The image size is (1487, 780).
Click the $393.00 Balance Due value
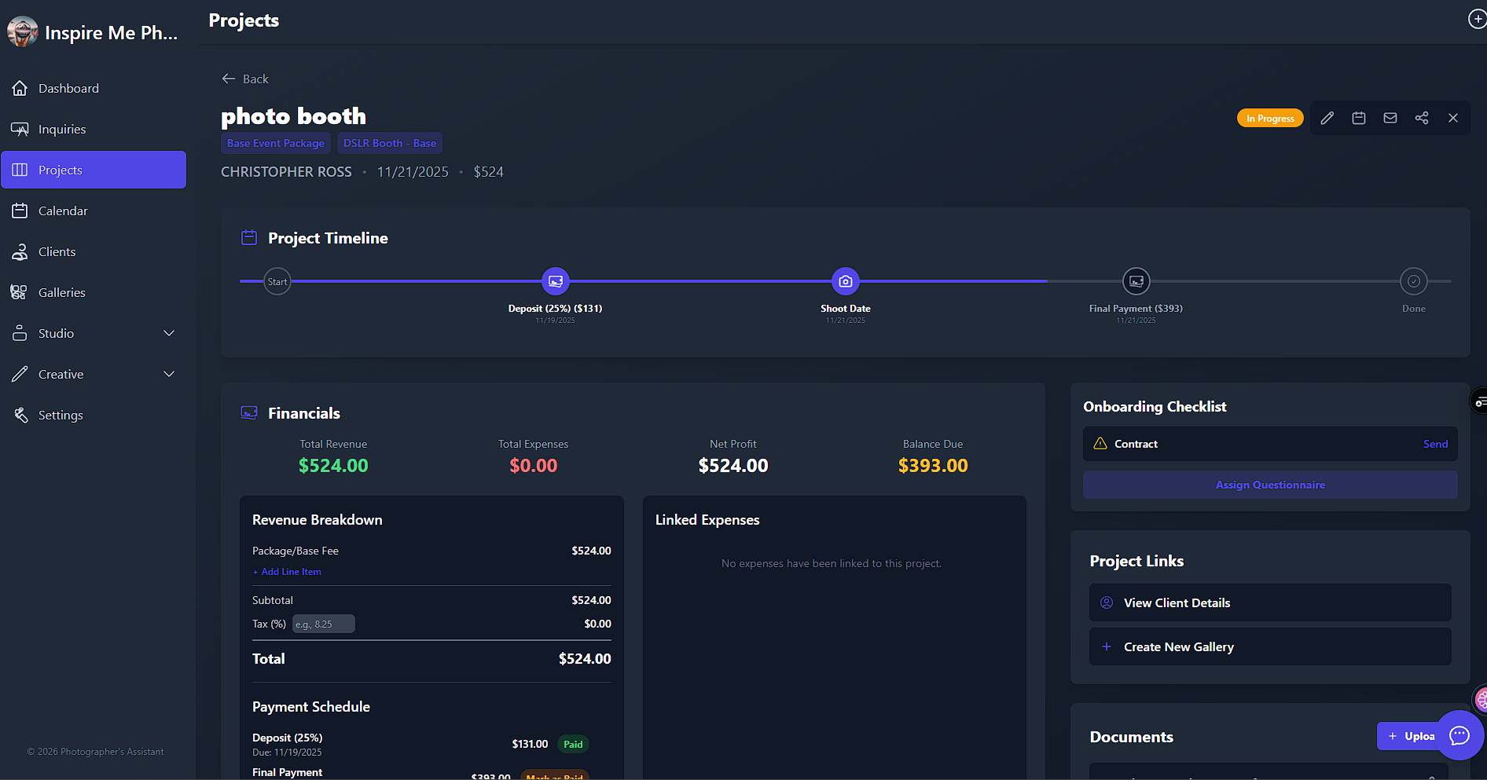pyautogui.click(x=933, y=466)
